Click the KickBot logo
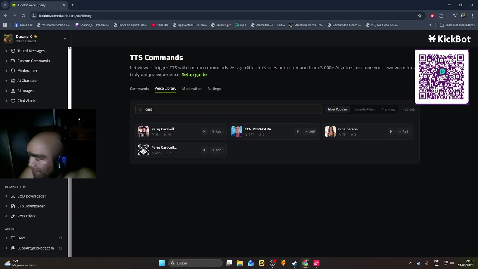 pos(449,39)
